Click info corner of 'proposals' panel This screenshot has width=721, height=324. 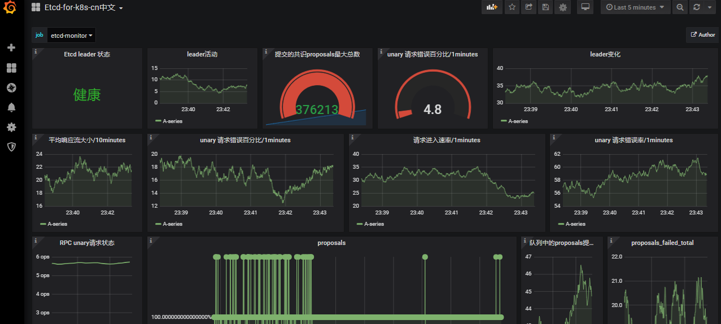click(x=151, y=240)
